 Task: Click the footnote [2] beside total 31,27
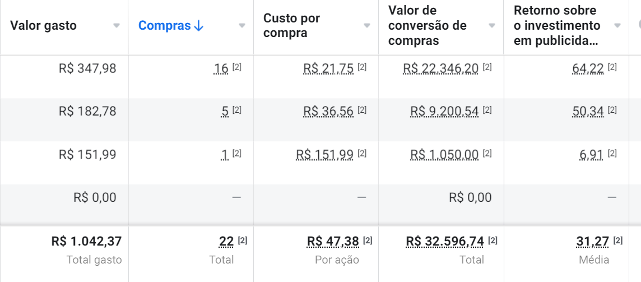[617, 241]
